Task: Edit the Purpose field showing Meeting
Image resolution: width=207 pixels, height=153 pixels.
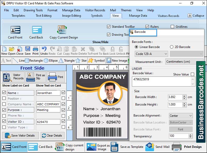Action: pos(48,110)
